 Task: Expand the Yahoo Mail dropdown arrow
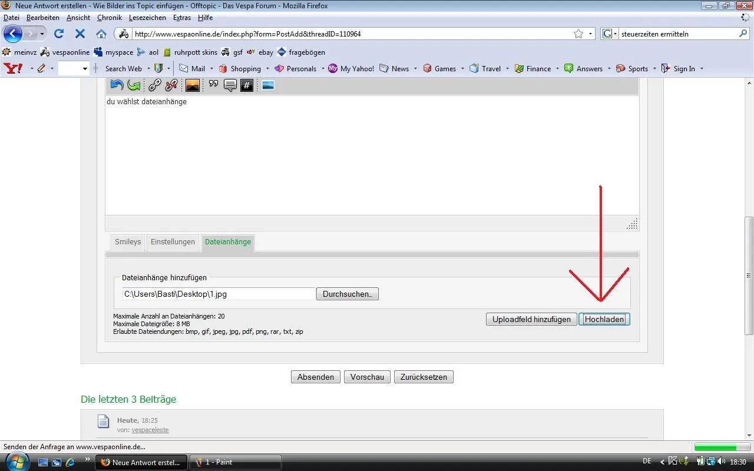coord(211,69)
